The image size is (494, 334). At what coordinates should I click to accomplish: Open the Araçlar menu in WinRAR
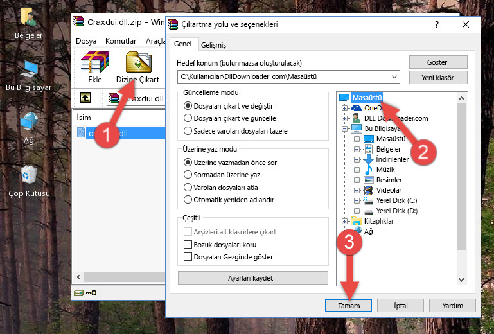point(155,41)
